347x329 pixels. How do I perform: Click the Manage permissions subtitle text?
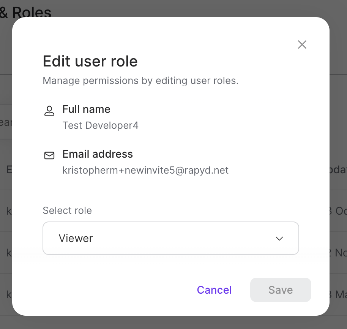pyautogui.click(x=140, y=81)
